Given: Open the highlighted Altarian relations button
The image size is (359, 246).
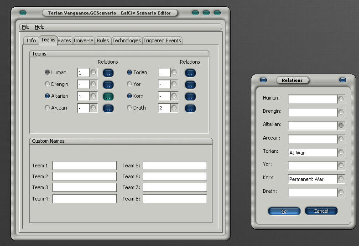Looking at the screenshot, I should coord(108,97).
